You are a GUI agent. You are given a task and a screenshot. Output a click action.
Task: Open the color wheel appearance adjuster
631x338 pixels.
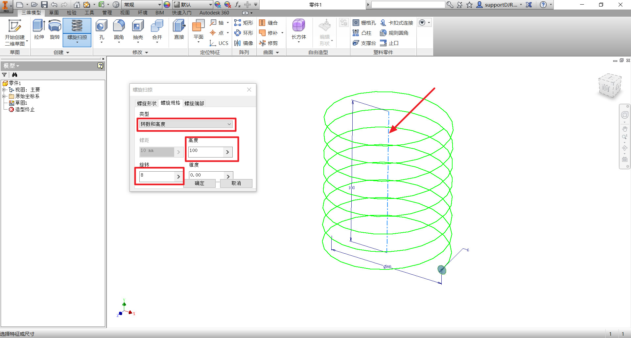(167, 5)
